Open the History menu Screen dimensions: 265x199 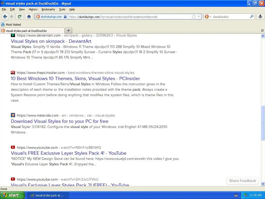point(33,9)
